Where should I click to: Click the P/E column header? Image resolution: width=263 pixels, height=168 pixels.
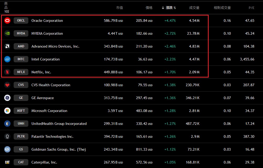(x=251, y=8)
